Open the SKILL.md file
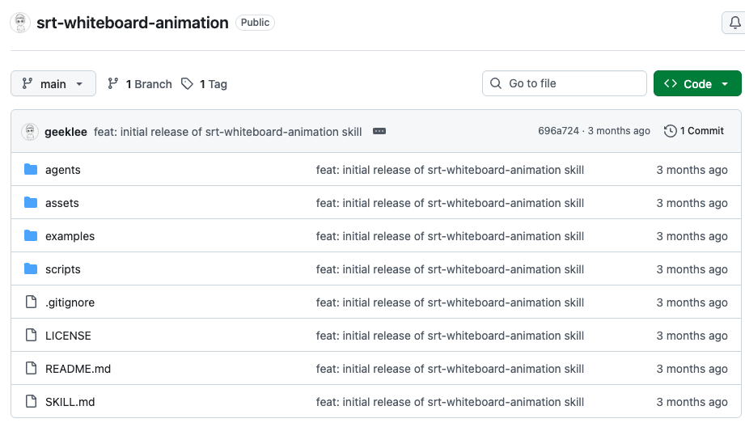 [70, 402]
